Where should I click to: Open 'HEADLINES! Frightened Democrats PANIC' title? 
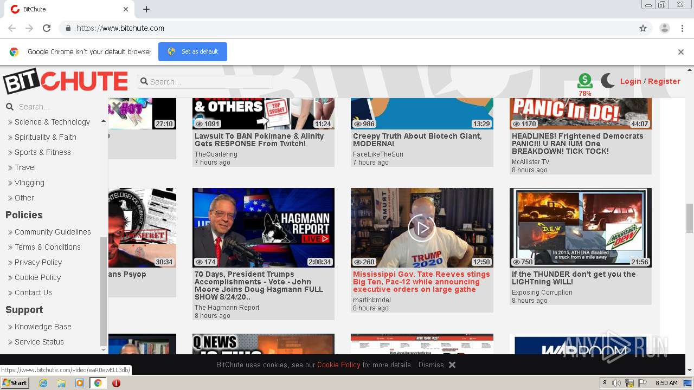pyautogui.click(x=577, y=144)
